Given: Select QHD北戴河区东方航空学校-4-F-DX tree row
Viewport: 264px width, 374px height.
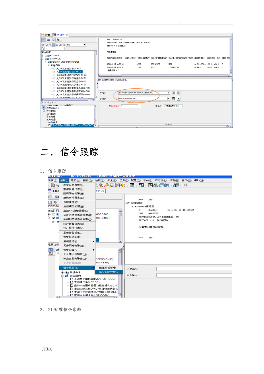Looking at the screenshot, I should [73, 85].
